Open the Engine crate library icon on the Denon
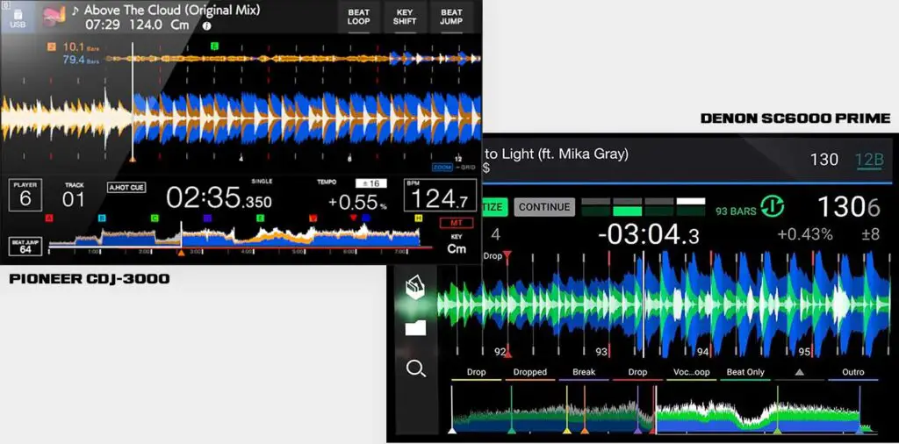 coord(415,287)
